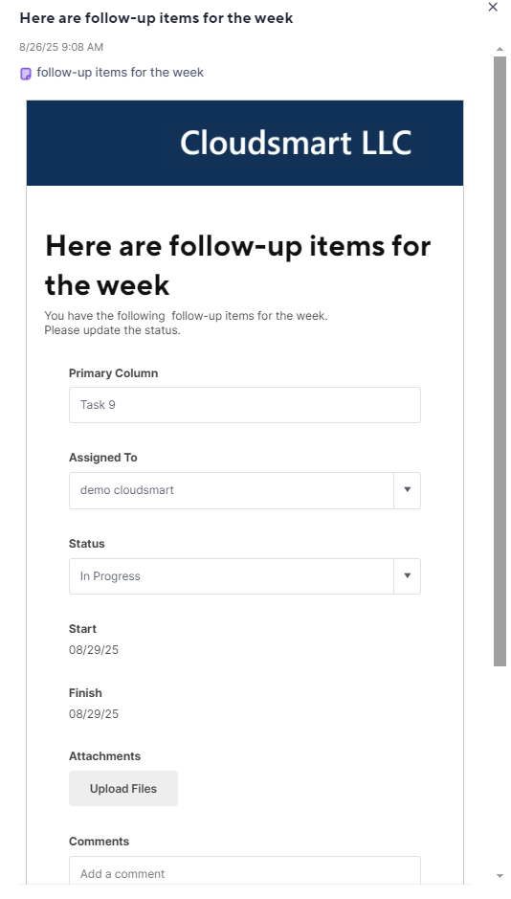
Task: Click the Finish date 08/29/25
Action: pyautogui.click(x=94, y=714)
